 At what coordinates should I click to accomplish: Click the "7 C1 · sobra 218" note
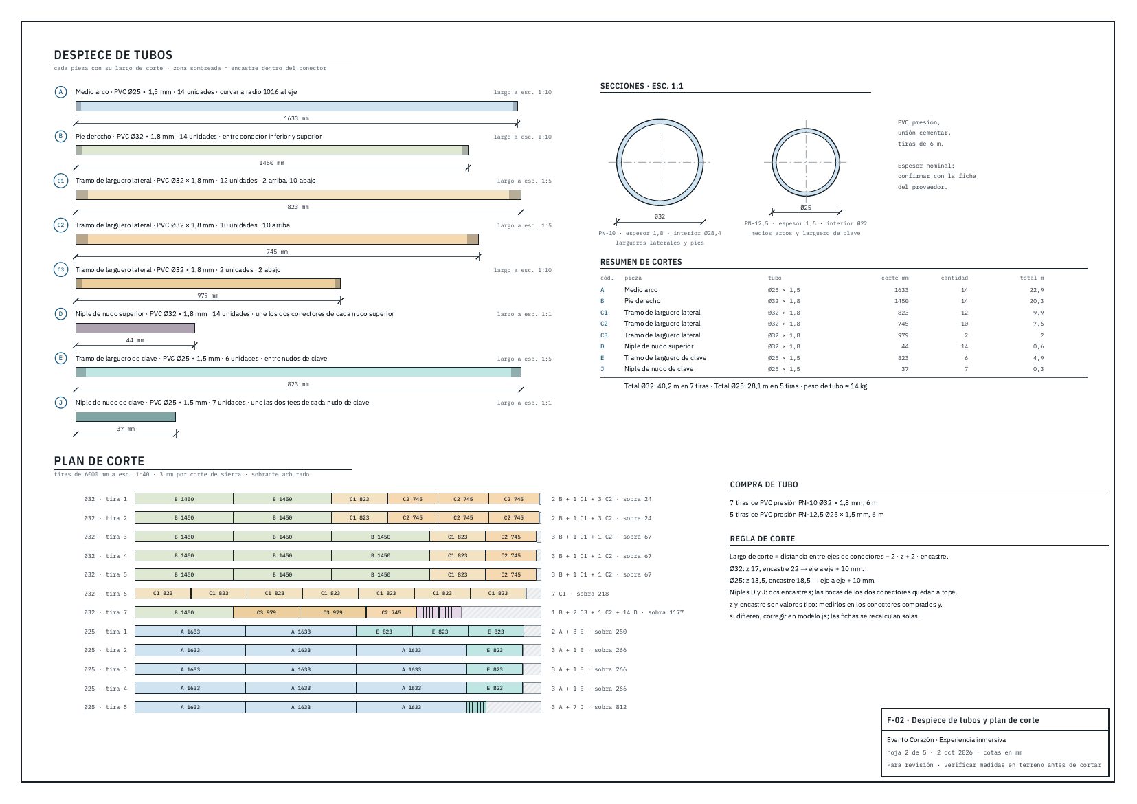point(580,594)
